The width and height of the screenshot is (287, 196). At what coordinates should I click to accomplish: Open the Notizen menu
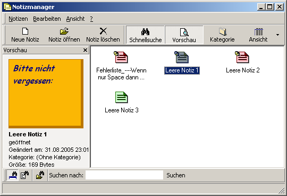(x=18, y=19)
